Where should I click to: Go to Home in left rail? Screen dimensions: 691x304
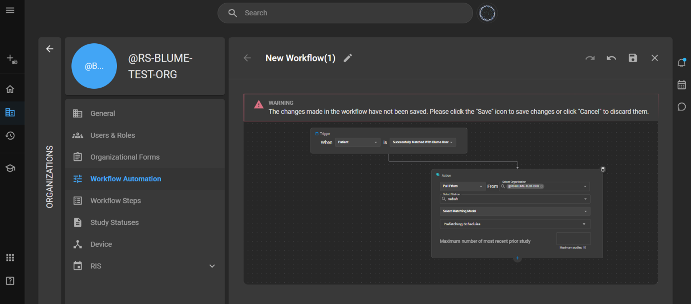click(10, 89)
